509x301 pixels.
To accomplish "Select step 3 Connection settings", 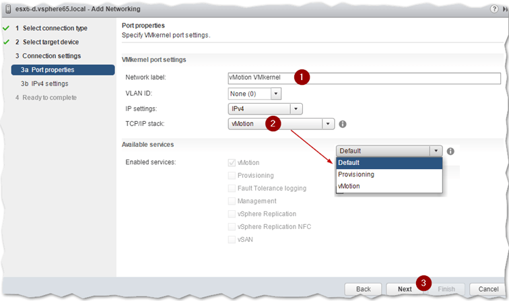I will coord(48,56).
